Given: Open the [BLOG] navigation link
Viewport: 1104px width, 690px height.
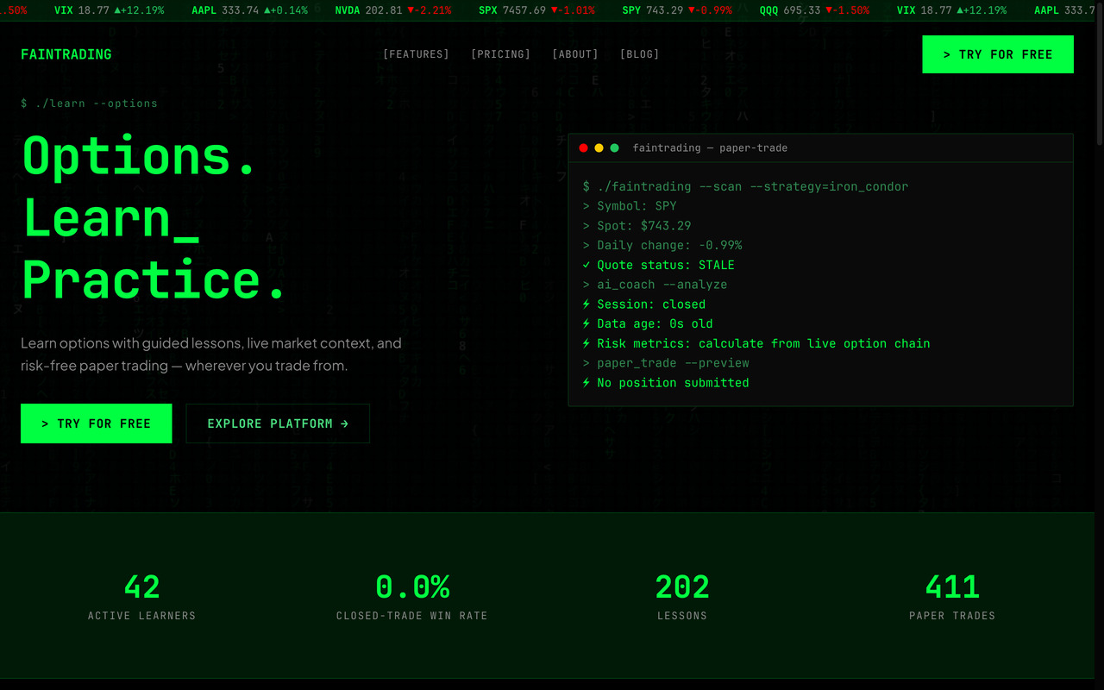Looking at the screenshot, I should (x=640, y=54).
